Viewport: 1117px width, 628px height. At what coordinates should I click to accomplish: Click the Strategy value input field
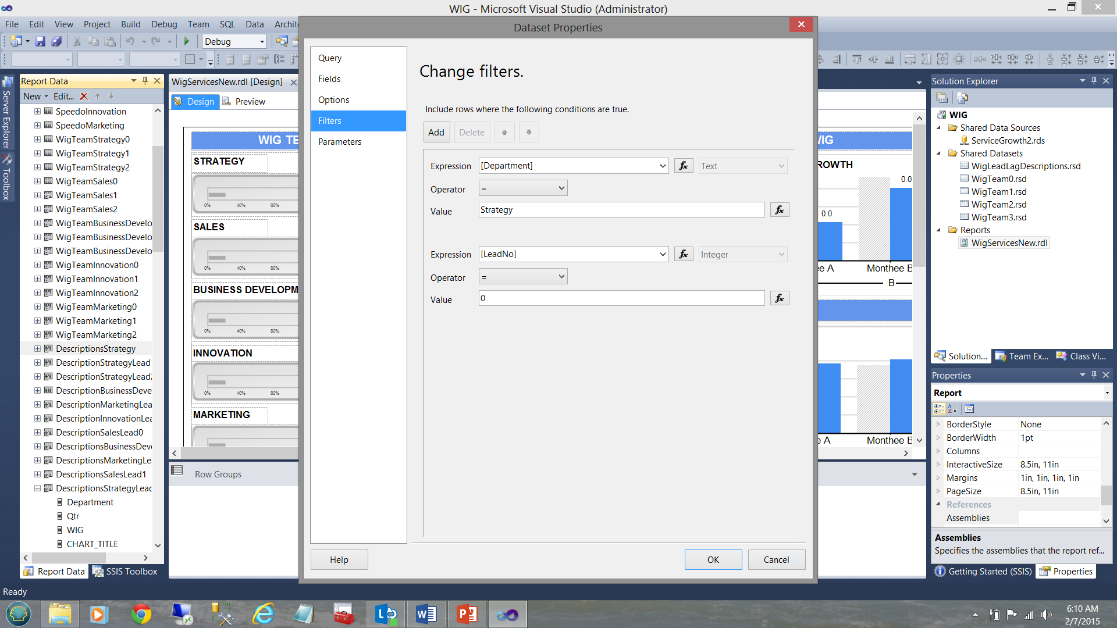coord(621,210)
